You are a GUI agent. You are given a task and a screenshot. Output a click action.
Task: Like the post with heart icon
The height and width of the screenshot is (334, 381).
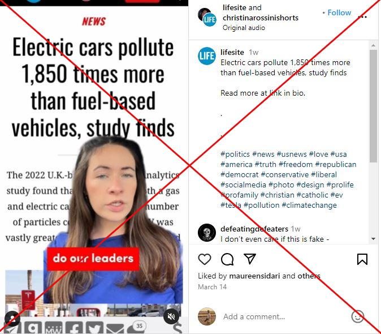tap(205, 259)
